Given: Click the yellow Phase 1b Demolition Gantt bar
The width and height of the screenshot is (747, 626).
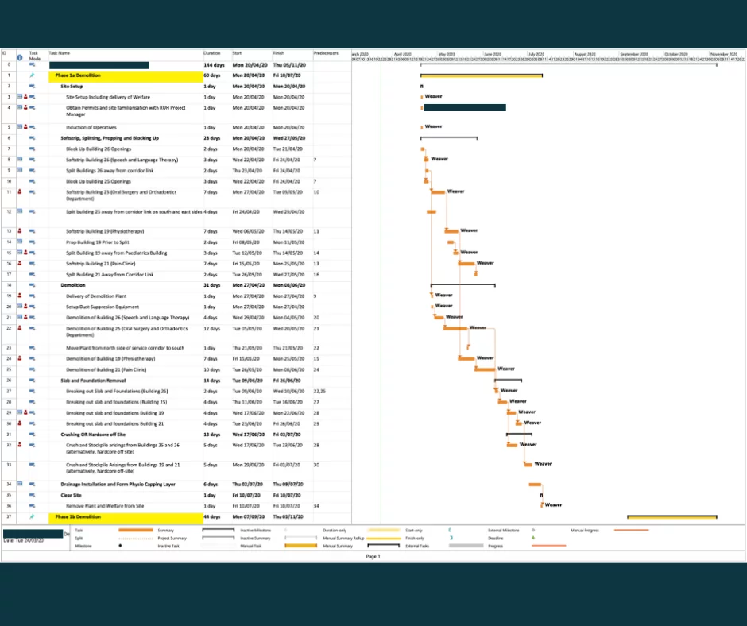Looking at the screenshot, I should pos(672,516).
